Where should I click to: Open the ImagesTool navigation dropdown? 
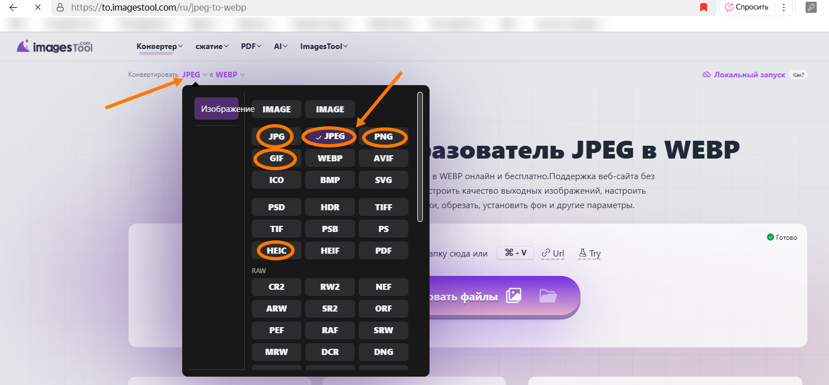click(324, 47)
